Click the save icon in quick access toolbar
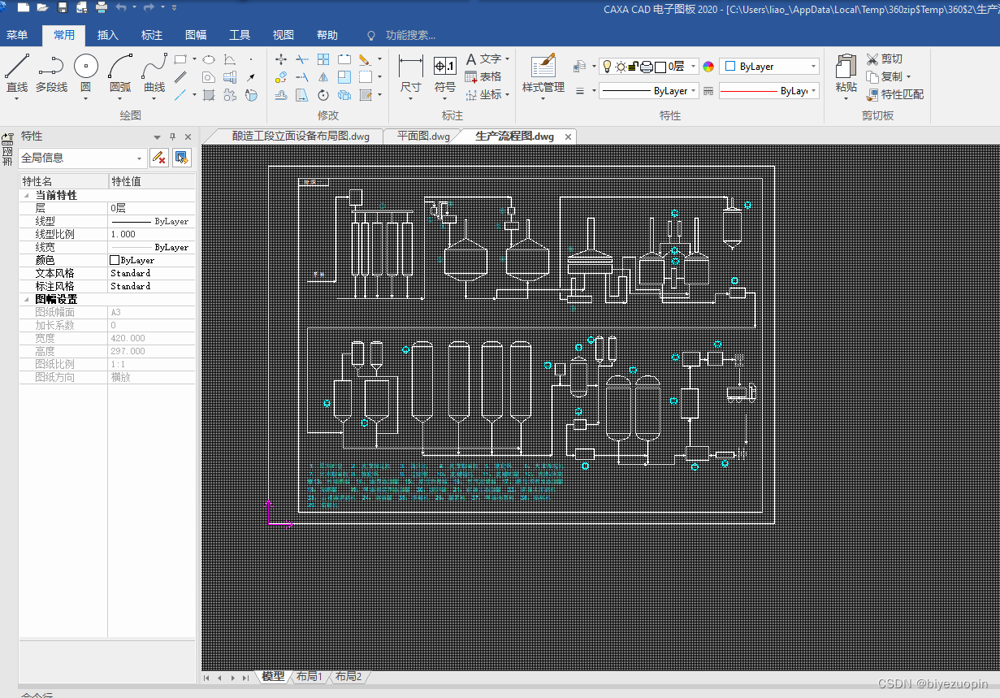Viewport: 1000px width, 698px height. (62, 7)
